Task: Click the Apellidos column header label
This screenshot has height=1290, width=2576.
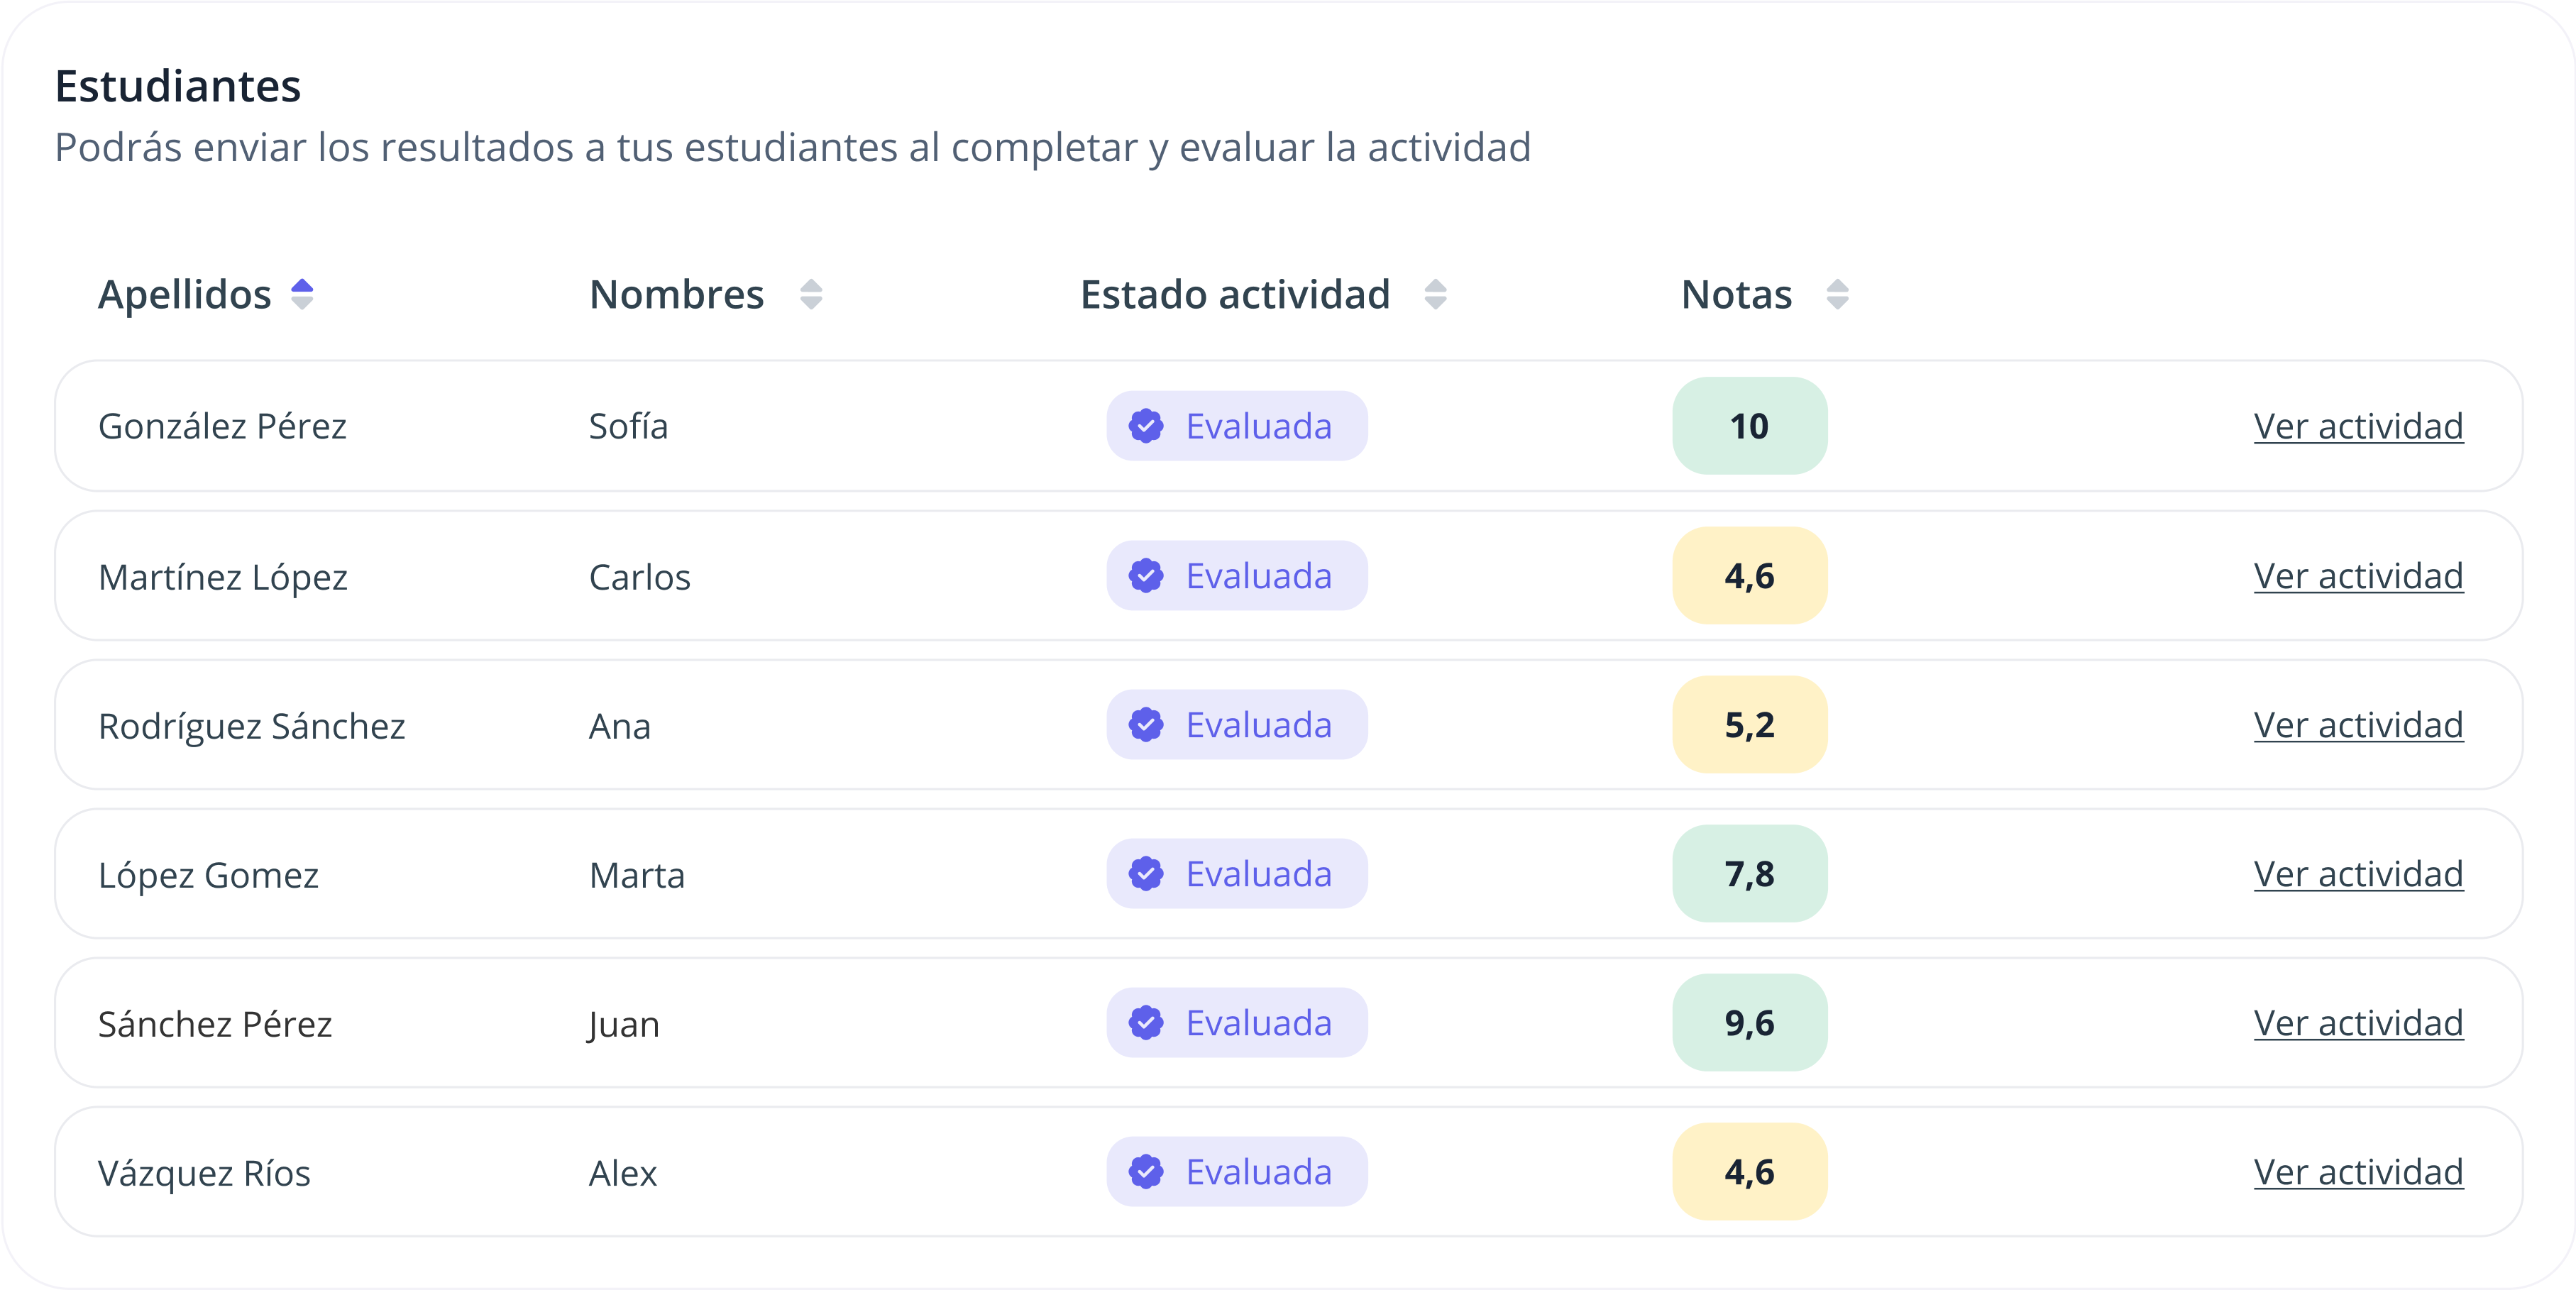Action: tap(185, 295)
